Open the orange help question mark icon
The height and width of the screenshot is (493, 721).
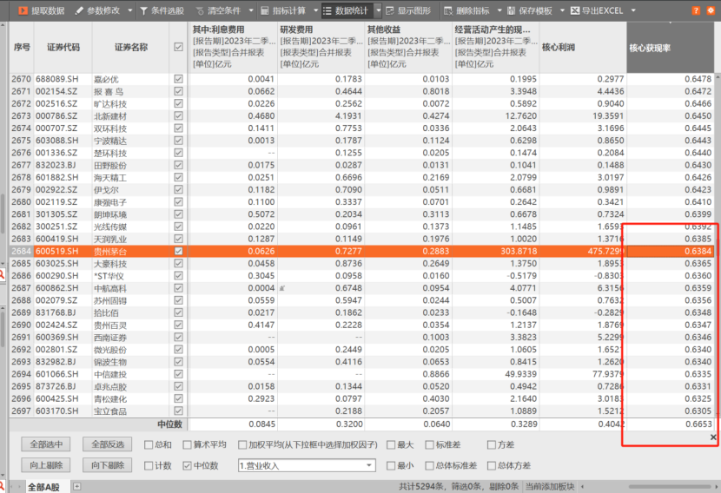(696, 10)
